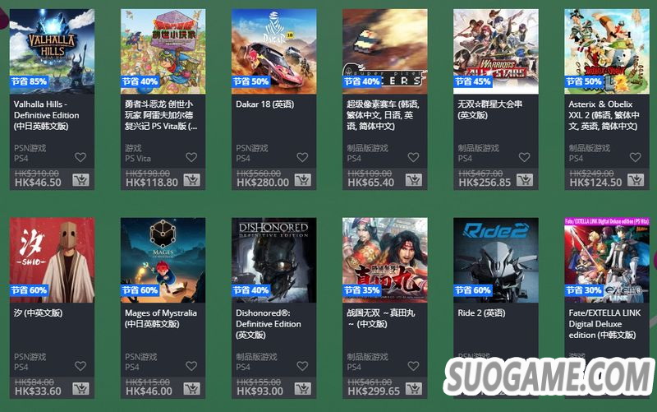Add 汐 Shio game to cart

pyautogui.click(x=80, y=389)
